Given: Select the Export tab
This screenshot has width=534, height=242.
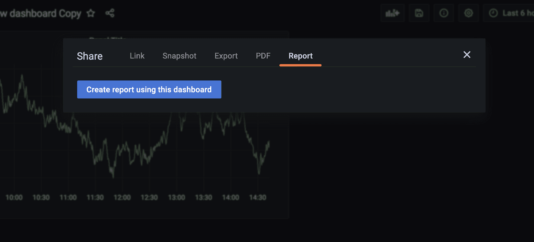Looking at the screenshot, I should [226, 56].
